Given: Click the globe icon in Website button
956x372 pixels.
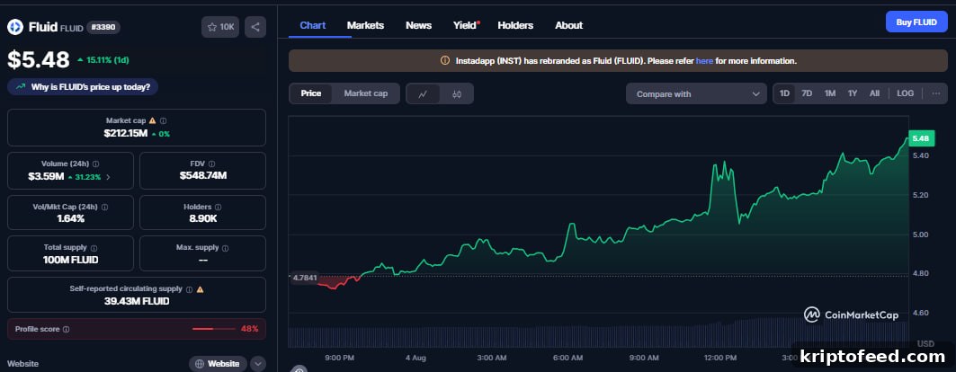Looking at the screenshot, I should [x=200, y=364].
